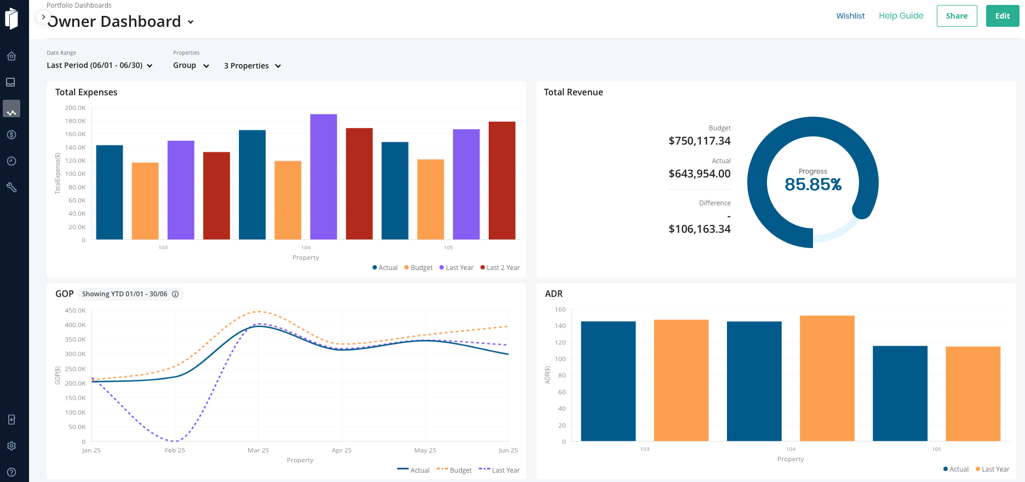Open the Owner Dashboard title dropdown

(191, 22)
